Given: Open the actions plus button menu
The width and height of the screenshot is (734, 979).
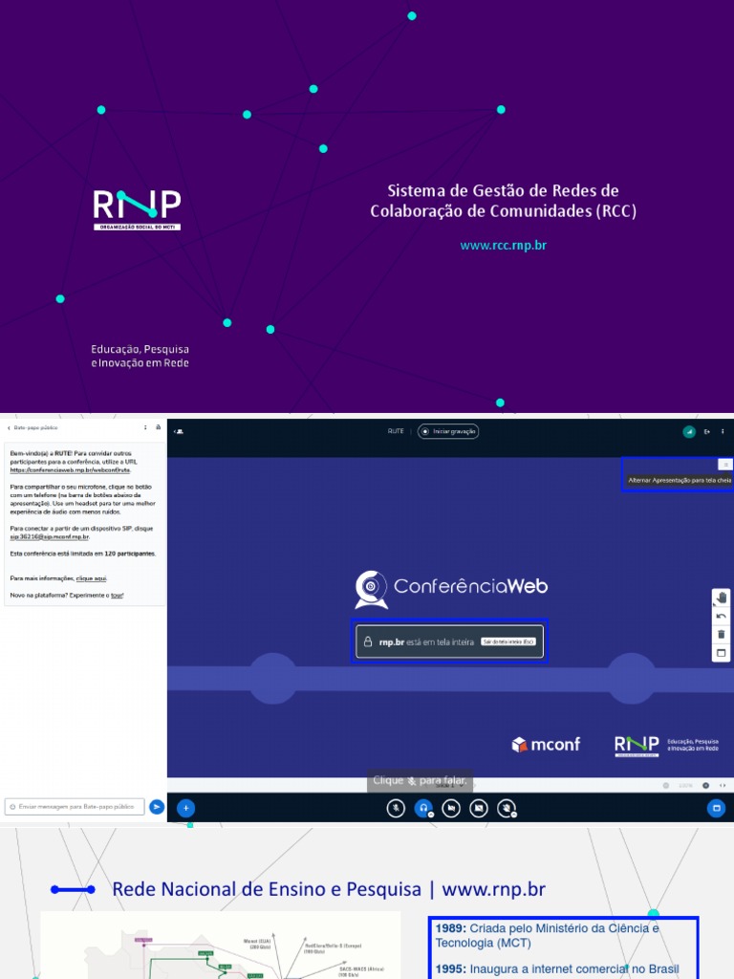Looking at the screenshot, I should coord(186,808).
